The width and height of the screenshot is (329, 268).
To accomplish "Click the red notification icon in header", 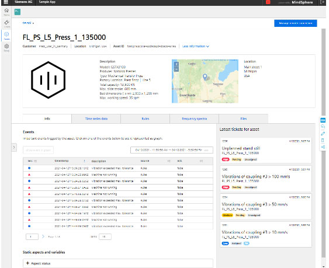I will click(268, 2).
